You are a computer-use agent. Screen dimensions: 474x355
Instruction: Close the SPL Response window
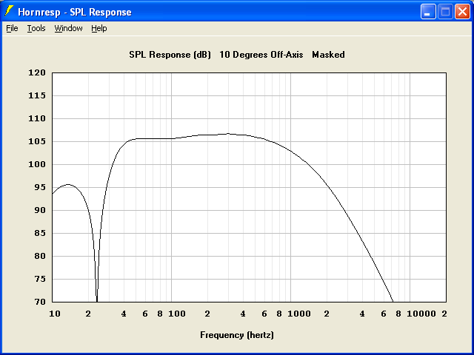[x=462, y=12]
